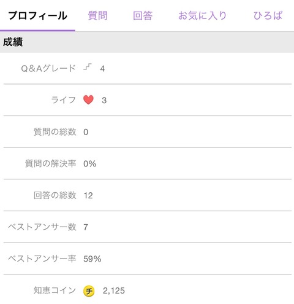Image resolution: width=294 pixels, height=304 pixels.
Task: Click the ライフ label
Action: click(x=64, y=100)
